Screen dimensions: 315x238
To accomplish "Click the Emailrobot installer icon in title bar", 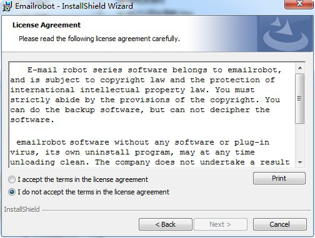I will pos(7,6).
